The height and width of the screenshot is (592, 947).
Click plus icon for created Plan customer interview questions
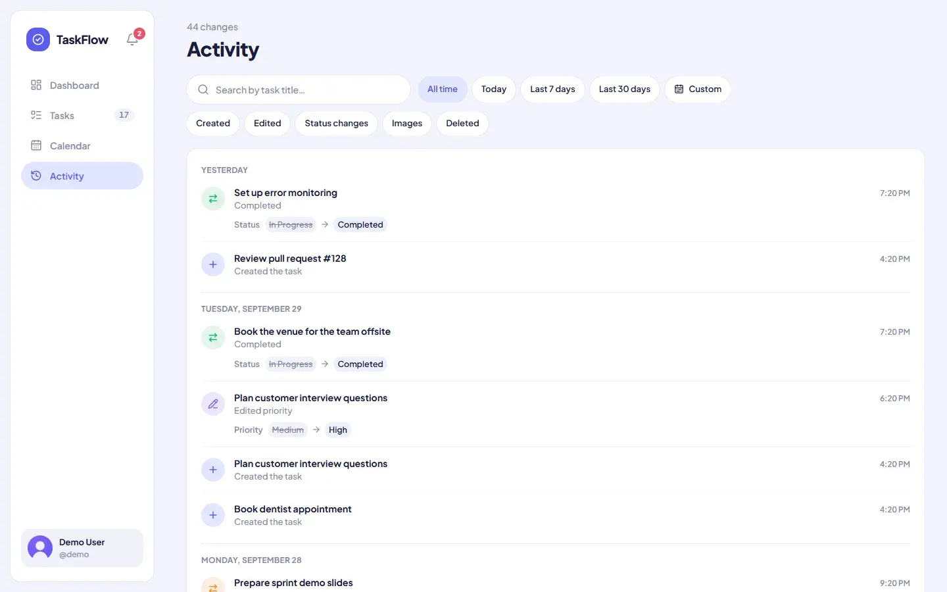coord(213,470)
